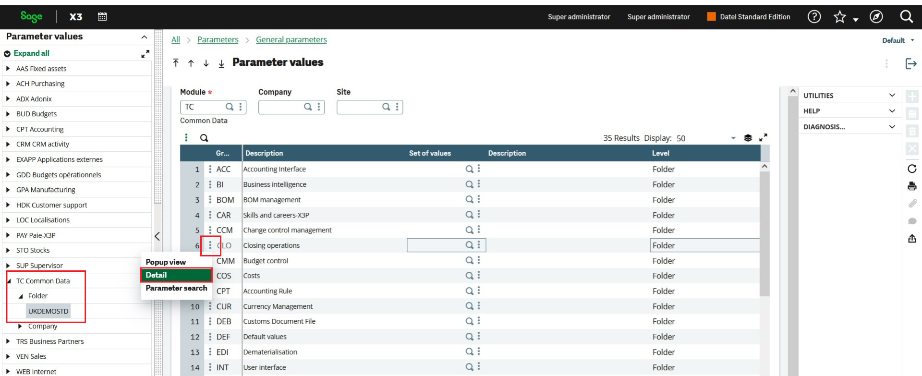Expand the UTILITIES section
The width and height of the screenshot is (922, 376).
892,95
